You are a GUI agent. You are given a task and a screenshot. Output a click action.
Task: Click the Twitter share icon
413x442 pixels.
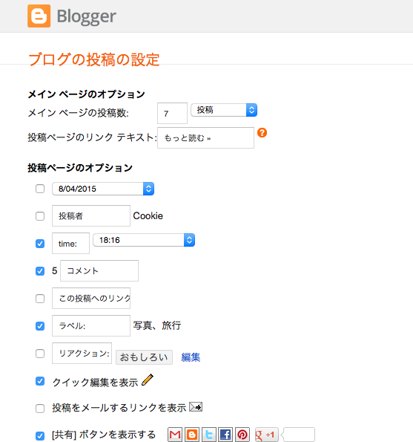pos(209,435)
